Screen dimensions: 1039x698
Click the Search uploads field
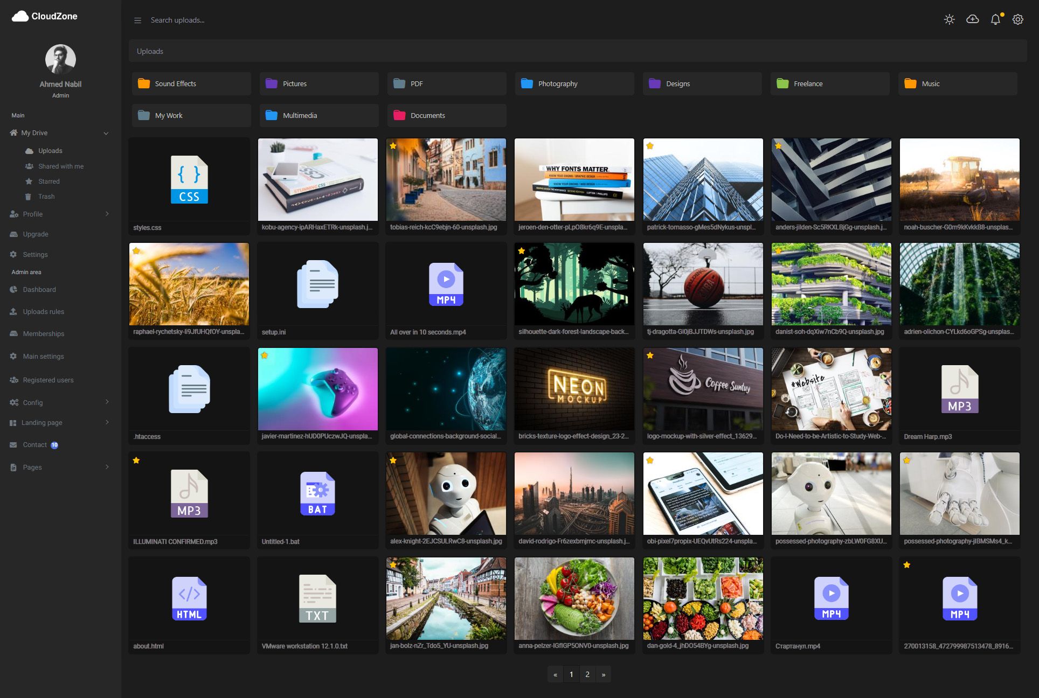[x=178, y=20]
